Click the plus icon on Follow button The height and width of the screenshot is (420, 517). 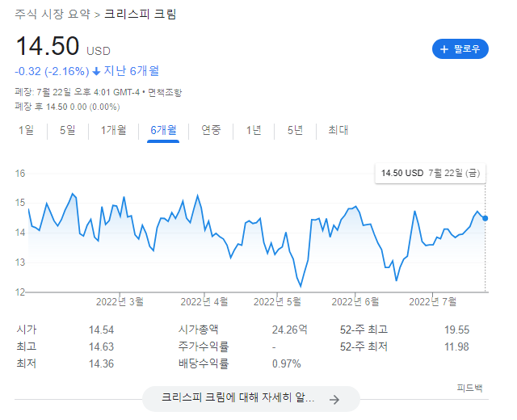[444, 49]
